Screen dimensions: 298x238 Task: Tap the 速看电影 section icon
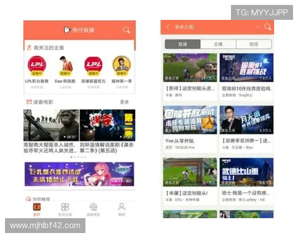coord(29,102)
